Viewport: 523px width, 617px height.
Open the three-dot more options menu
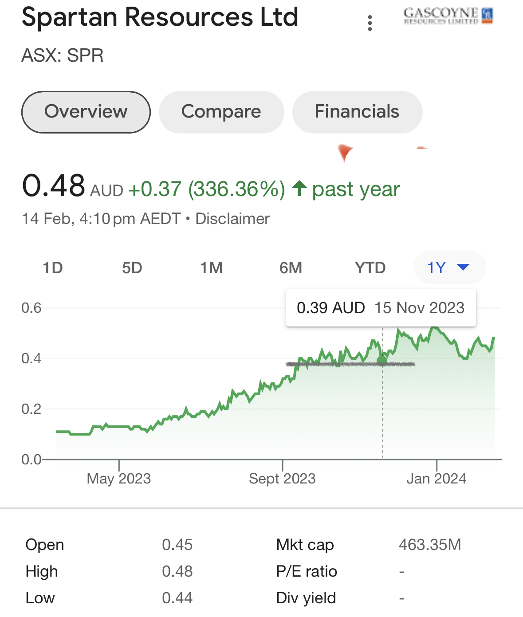click(370, 23)
